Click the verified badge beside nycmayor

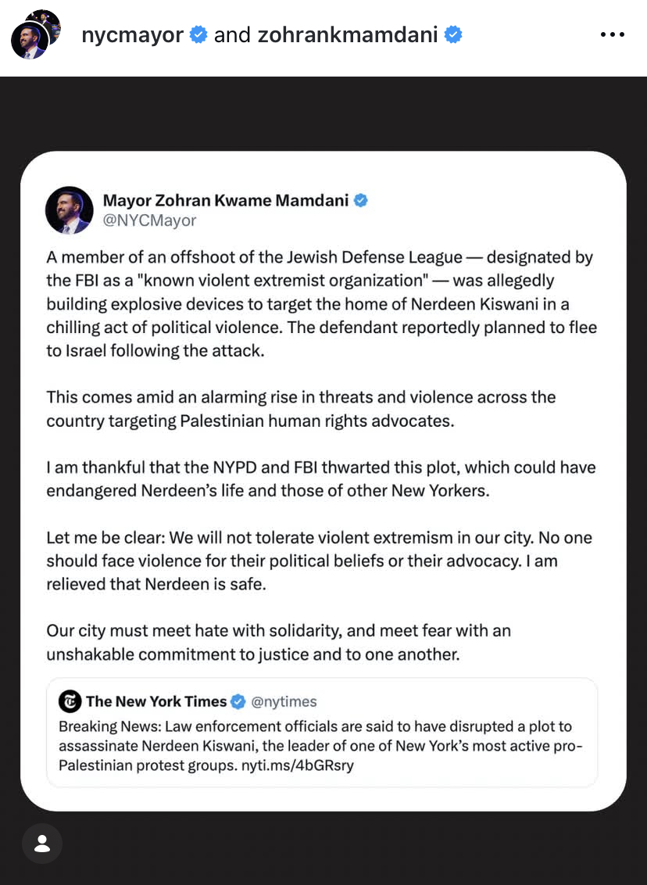click(x=198, y=35)
